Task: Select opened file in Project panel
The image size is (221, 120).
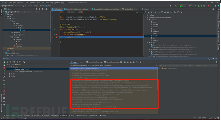Action: point(37,9)
